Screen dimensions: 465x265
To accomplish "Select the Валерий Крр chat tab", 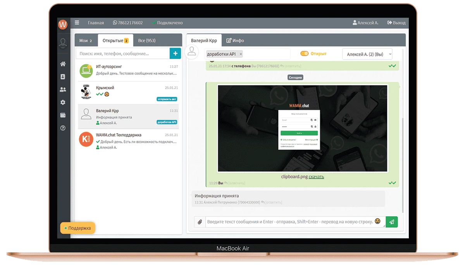I will 204,40.
